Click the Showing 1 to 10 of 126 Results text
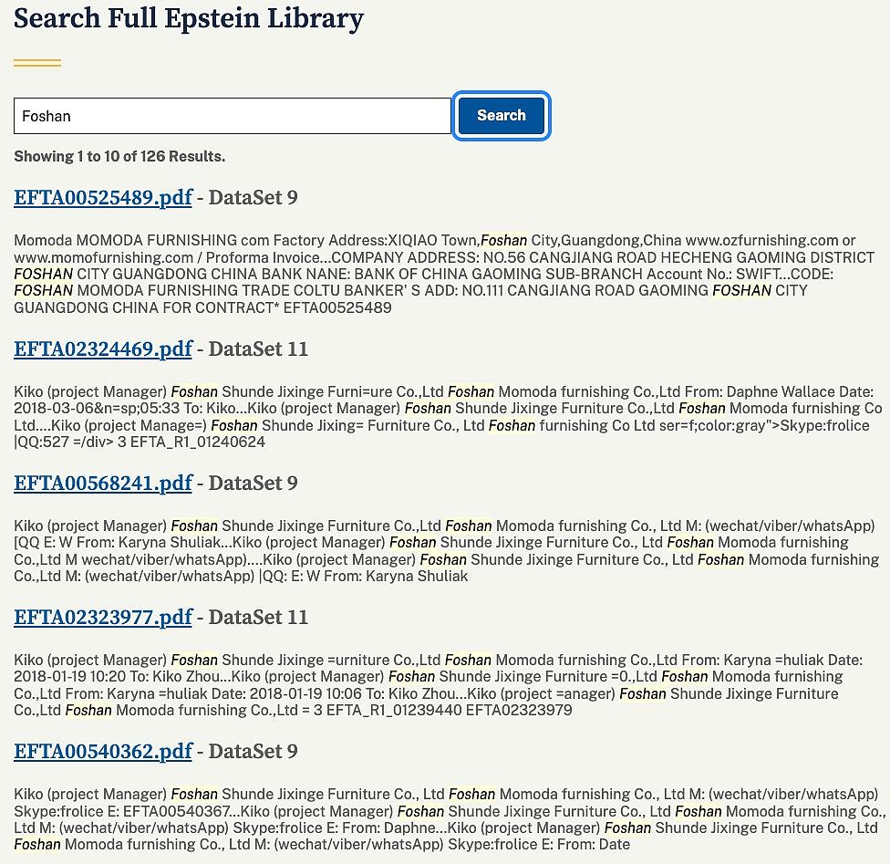This screenshot has width=890, height=864. [x=119, y=156]
